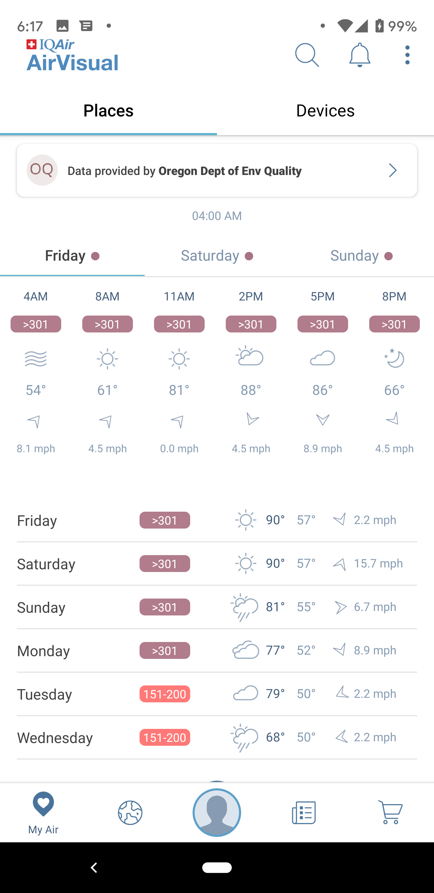Screen dimensions: 434x893
Task: Tap the notifications bell icon
Action: tap(360, 55)
